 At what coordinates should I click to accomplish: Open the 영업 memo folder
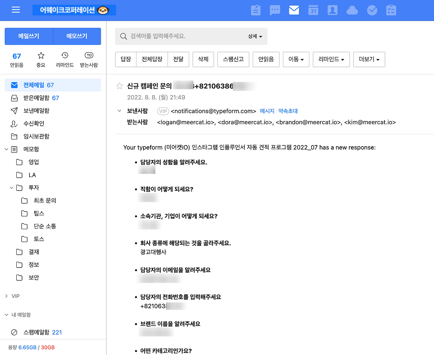[x=34, y=162]
